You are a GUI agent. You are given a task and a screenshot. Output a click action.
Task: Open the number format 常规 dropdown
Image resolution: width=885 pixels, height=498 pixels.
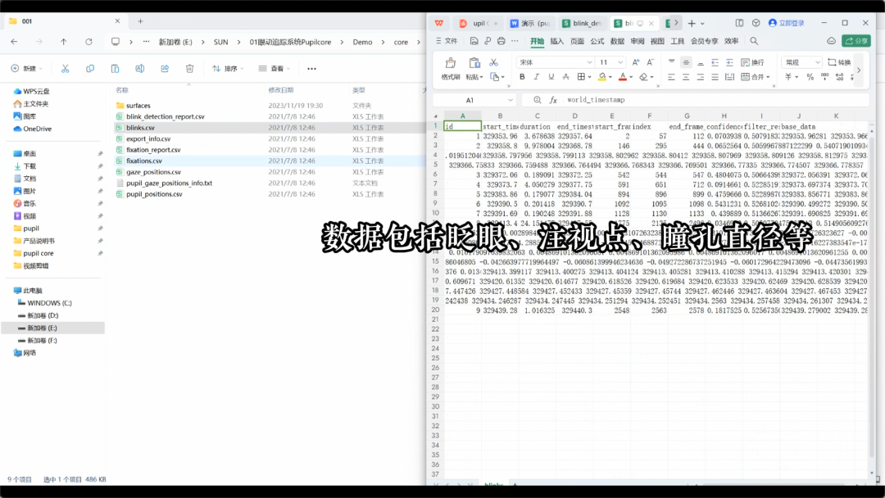(817, 62)
